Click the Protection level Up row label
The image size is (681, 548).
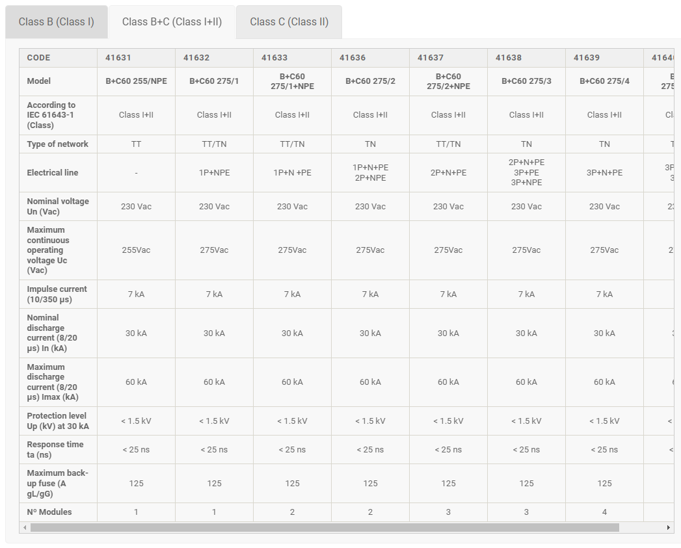click(58, 421)
